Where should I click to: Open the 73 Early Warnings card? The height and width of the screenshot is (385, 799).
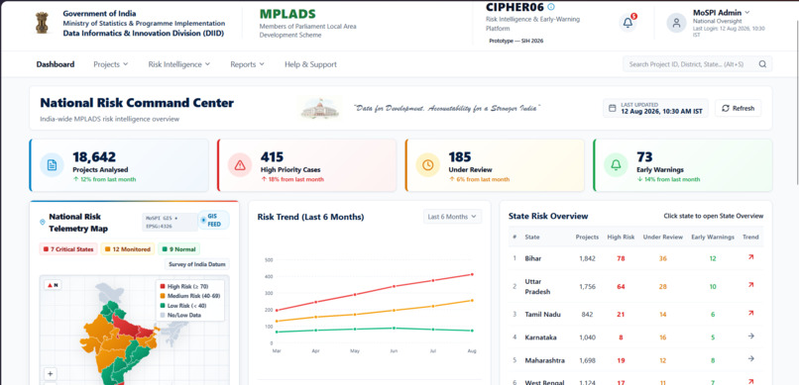click(683, 165)
